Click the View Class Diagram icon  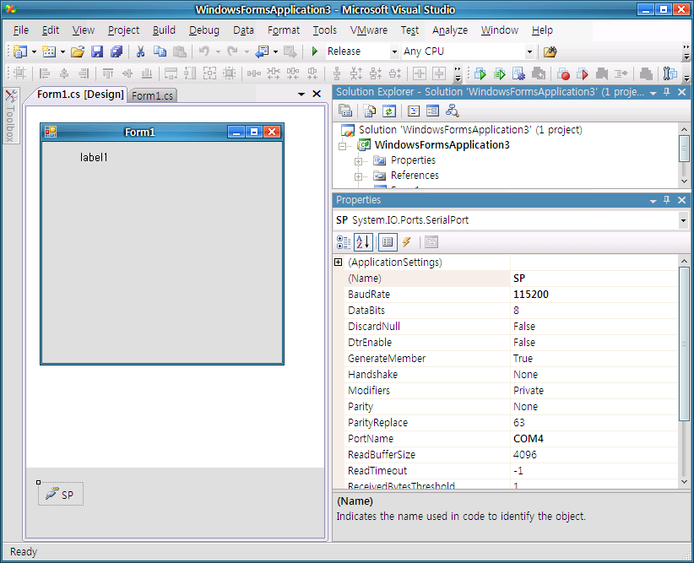coord(452,111)
